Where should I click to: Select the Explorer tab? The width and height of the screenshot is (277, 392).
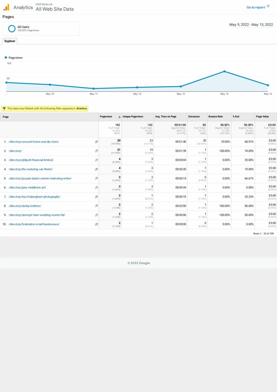coord(10,41)
